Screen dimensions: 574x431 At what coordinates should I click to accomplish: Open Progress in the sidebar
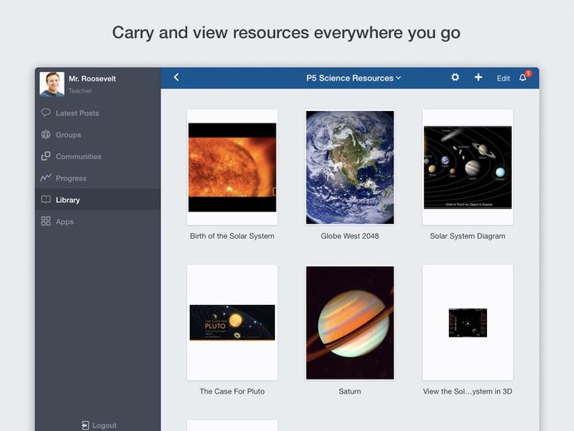98,178
